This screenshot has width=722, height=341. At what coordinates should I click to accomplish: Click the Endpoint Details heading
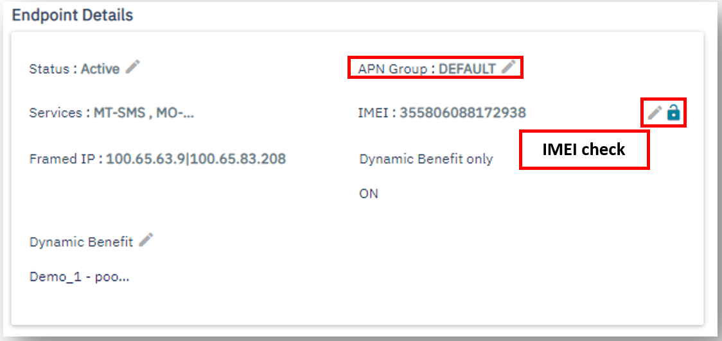point(73,15)
